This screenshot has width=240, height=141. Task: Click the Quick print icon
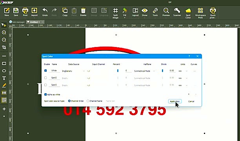tap(213, 13)
